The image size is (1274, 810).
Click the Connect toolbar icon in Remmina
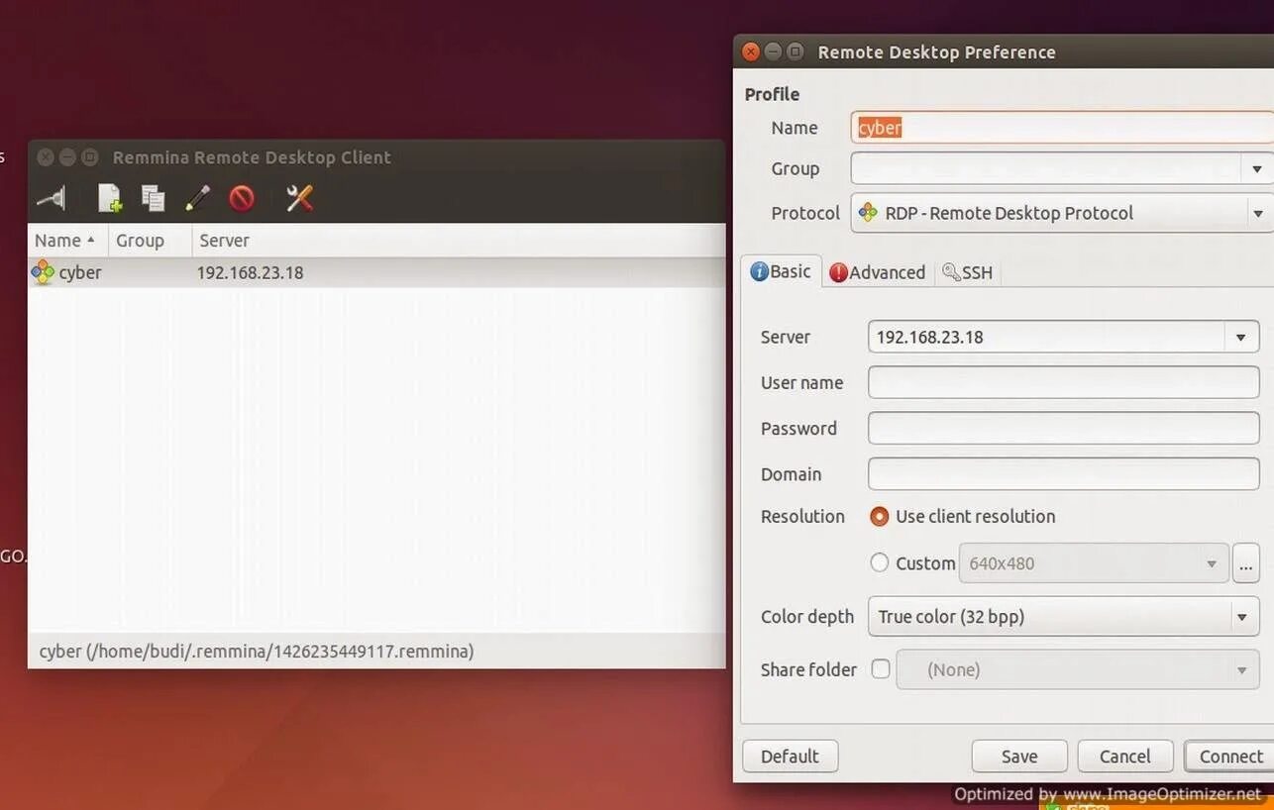52,198
